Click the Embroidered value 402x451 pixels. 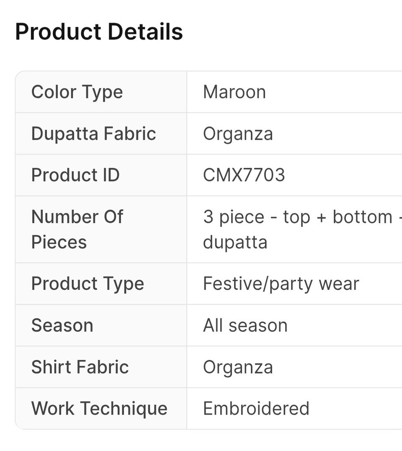pyautogui.click(x=256, y=408)
